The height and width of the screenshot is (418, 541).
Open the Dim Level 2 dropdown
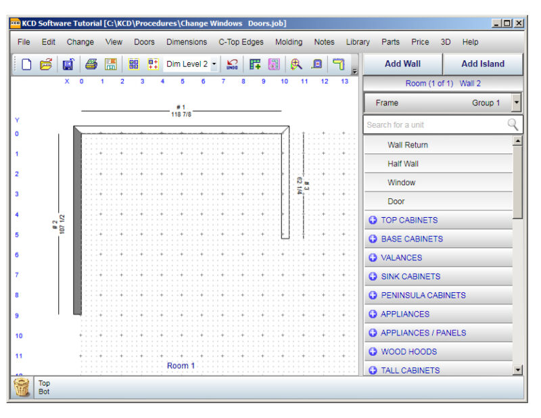(x=214, y=64)
